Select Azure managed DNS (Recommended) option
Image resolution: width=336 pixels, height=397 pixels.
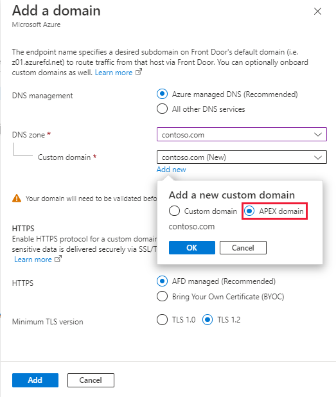(x=162, y=94)
